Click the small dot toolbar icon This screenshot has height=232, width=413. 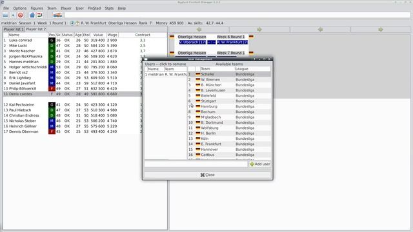(13, 15)
